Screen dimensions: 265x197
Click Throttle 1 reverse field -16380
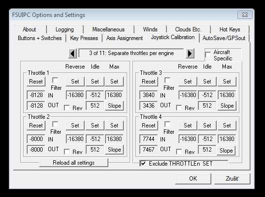pyautogui.click(x=75, y=95)
